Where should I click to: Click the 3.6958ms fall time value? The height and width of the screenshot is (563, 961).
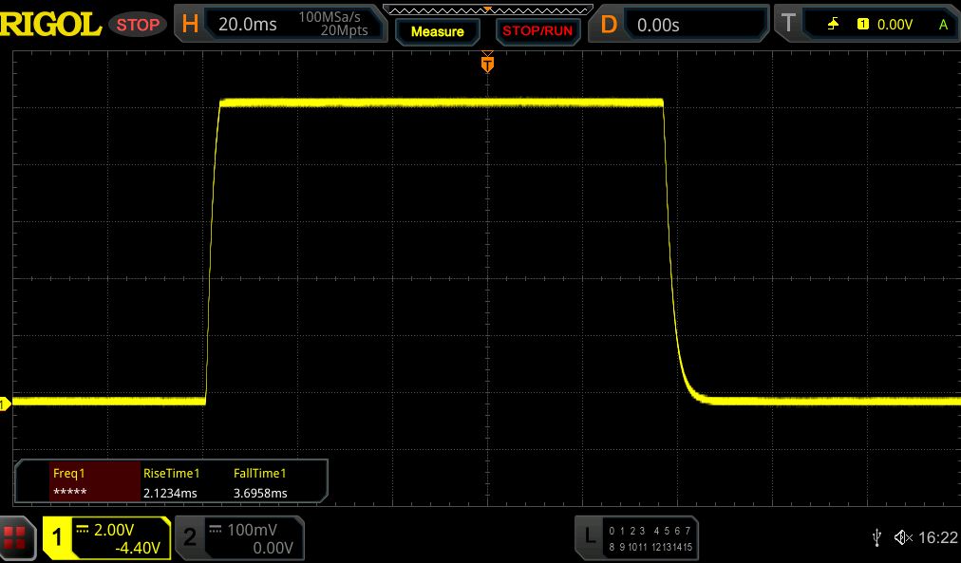pyautogui.click(x=260, y=493)
